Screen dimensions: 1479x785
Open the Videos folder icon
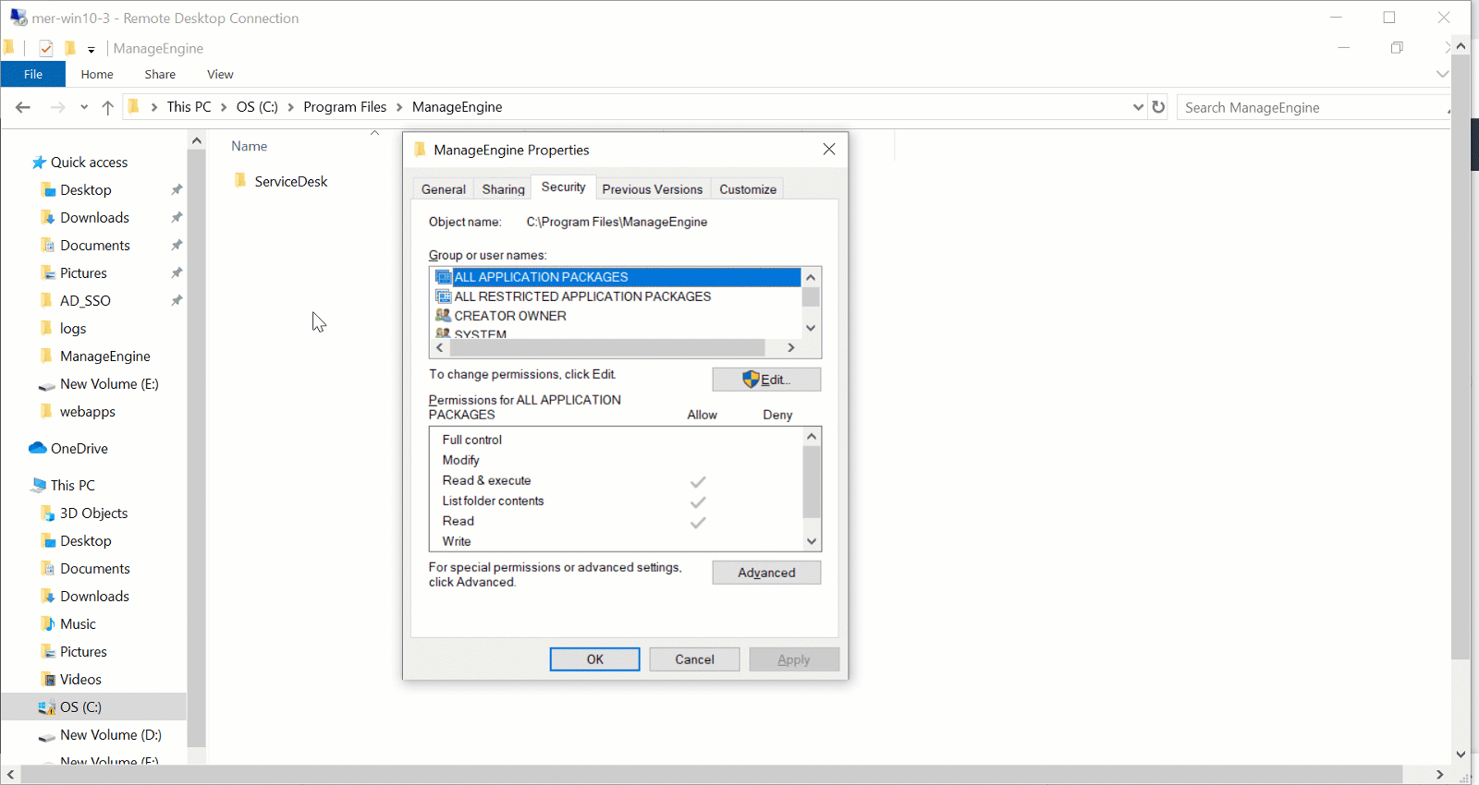tap(48, 680)
